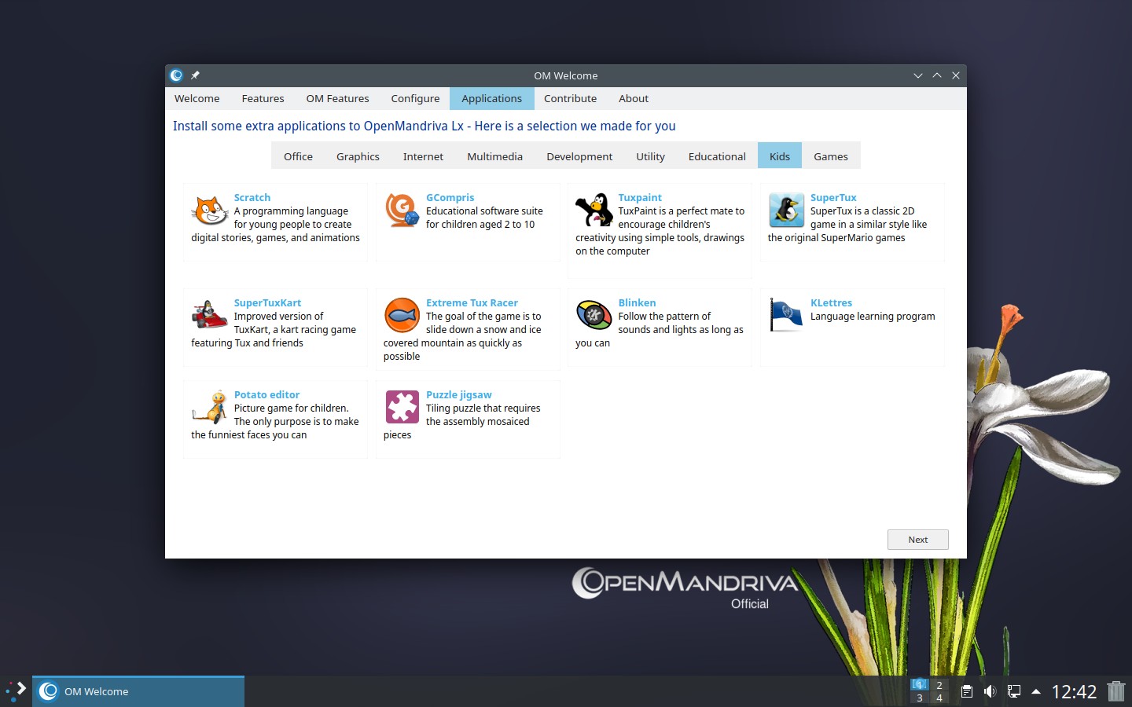The width and height of the screenshot is (1132, 707).
Task: Open the application launcher in the taskbar
Action: [x=17, y=691]
